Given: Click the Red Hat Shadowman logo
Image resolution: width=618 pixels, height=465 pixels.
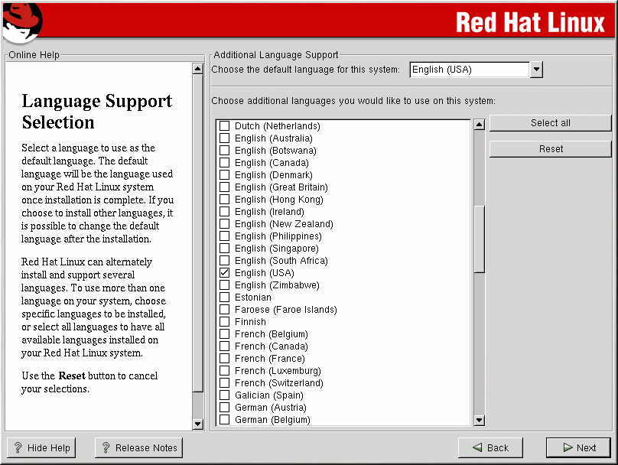Looking at the screenshot, I should pyautogui.click(x=21, y=21).
